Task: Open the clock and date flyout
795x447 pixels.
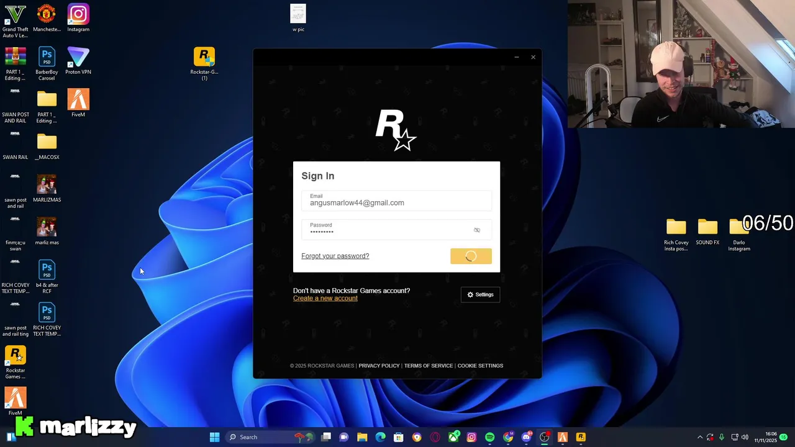Action: click(765, 437)
